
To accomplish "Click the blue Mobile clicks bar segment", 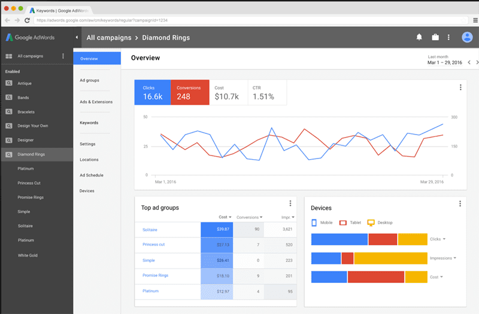I will (x=339, y=239).
